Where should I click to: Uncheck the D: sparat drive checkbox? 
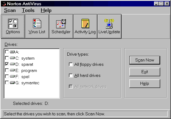[7, 64]
